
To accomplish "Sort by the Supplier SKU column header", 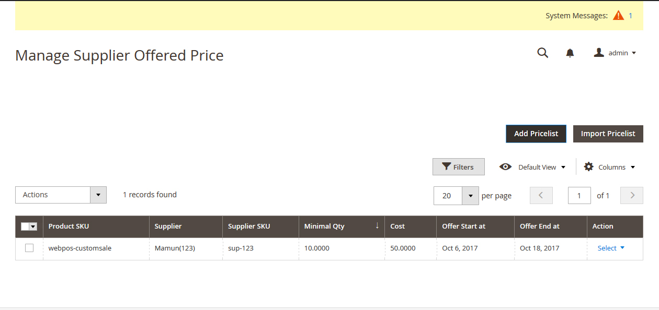I will [x=260, y=226].
